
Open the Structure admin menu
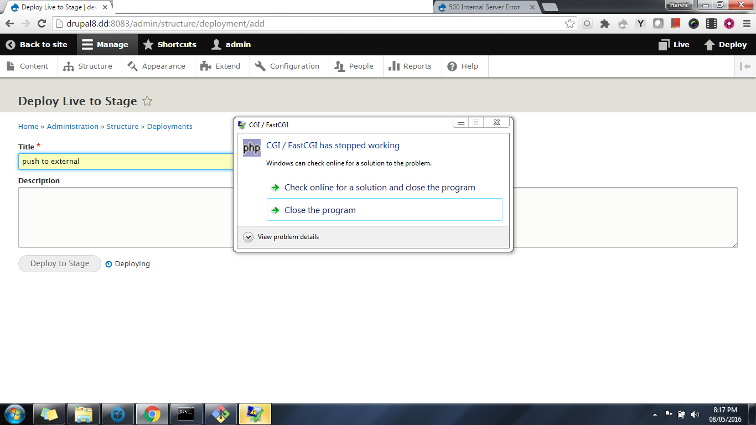click(x=88, y=66)
